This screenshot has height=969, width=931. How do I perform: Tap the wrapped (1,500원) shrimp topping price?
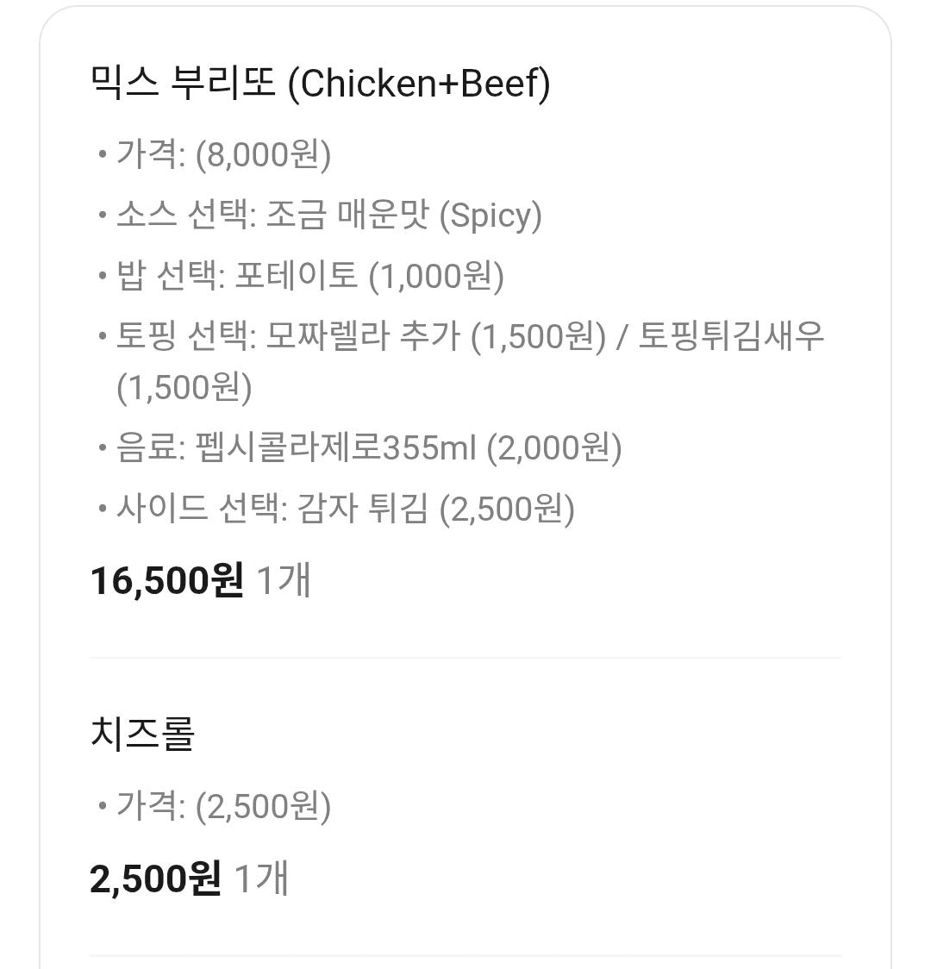pyautogui.click(x=184, y=388)
